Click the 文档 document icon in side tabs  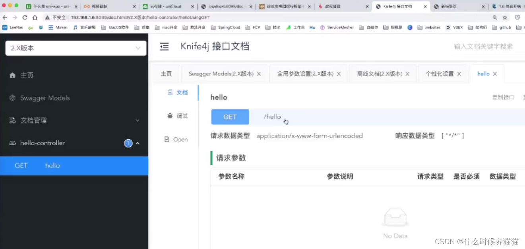(170, 92)
